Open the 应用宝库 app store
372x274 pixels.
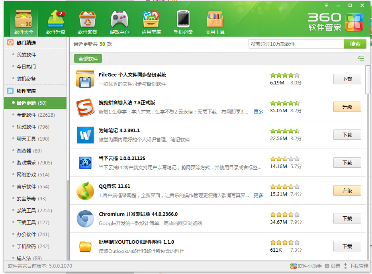(151, 23)
